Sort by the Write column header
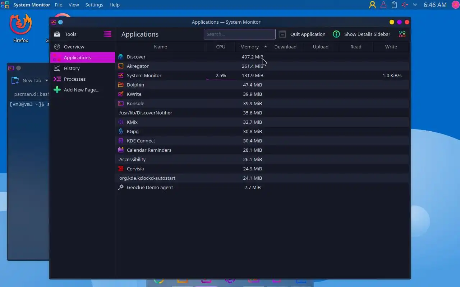This screenshot has width=460, height=287. tap(391, 47)
